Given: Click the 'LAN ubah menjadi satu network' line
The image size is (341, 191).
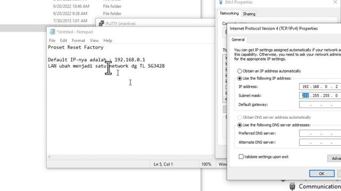Looking at the screenshot, I should pos(106,66).
